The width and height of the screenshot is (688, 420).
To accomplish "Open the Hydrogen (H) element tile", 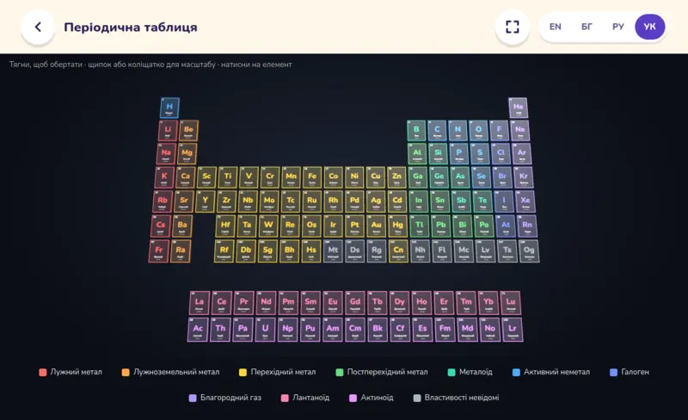I will tap(169, 108).
